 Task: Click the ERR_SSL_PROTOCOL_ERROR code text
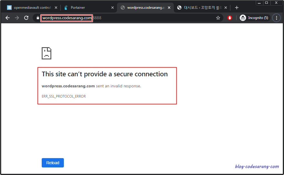pos(64,96)
